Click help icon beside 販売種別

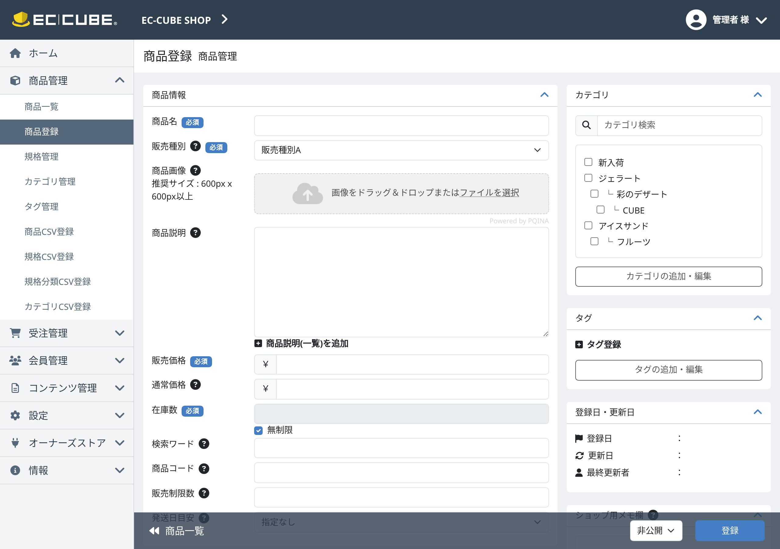coord(195,146)
